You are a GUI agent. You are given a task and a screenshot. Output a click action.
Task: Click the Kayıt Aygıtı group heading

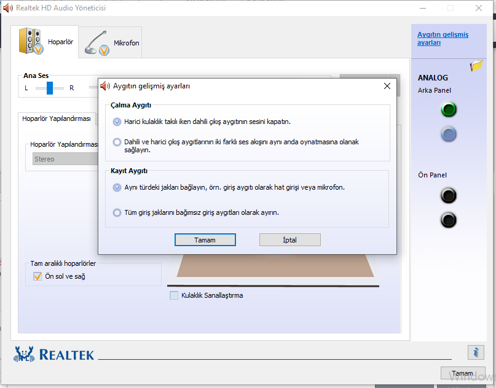(129, 171)
